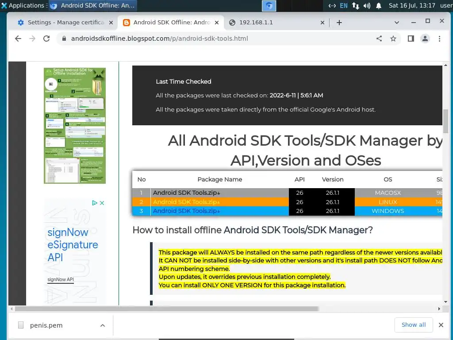Close the 192.168.1.1 tab

tap(322, 23)
